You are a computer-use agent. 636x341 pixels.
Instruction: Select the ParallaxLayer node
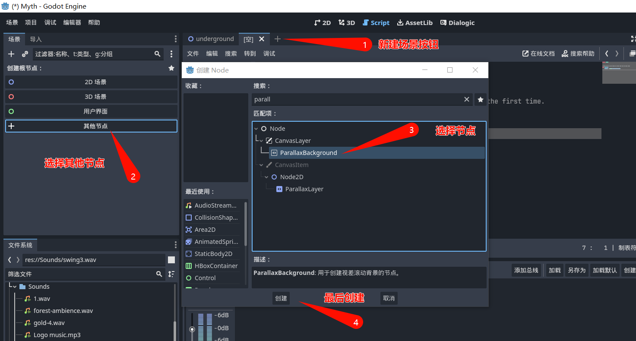point(304,189)
